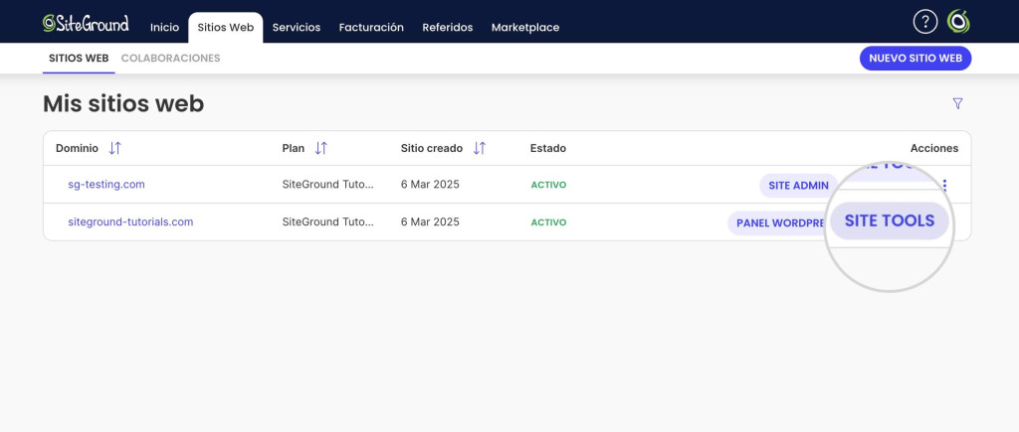Screen dimensions: 1019x432
Task: Open sg-testing.com domain link
Action: coord(106,184)
